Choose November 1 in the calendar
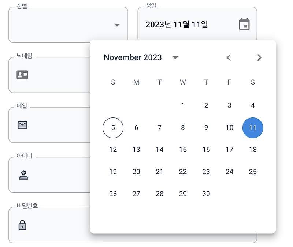Viewport: 293px width, 247px height. coord(183,105)
